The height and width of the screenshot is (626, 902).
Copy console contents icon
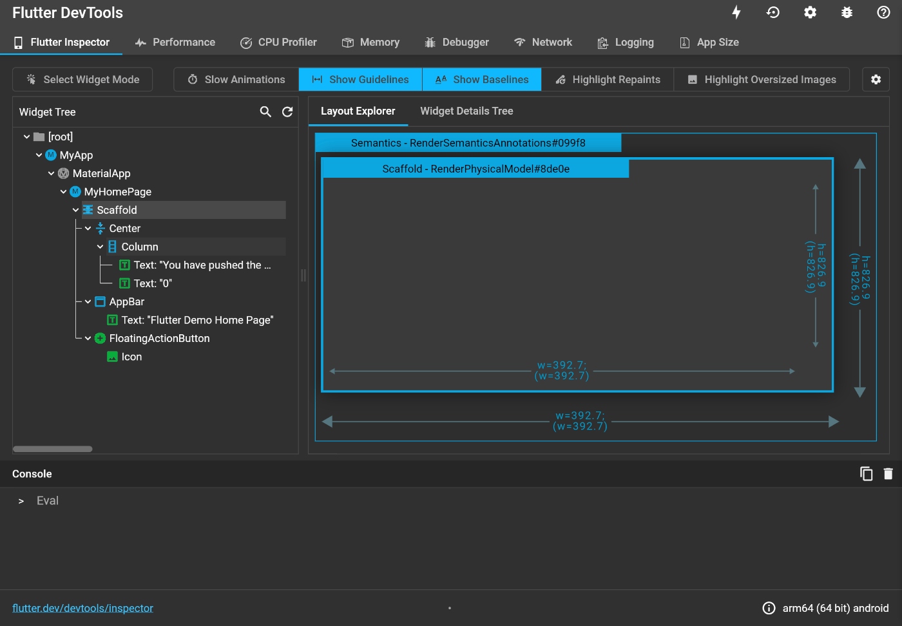[867, 473]
